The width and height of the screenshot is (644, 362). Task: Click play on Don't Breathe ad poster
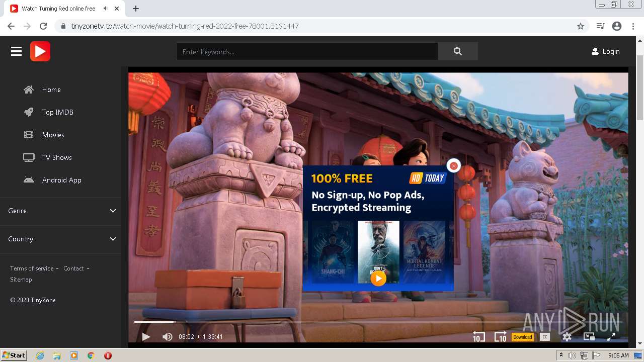click(378, 278)
